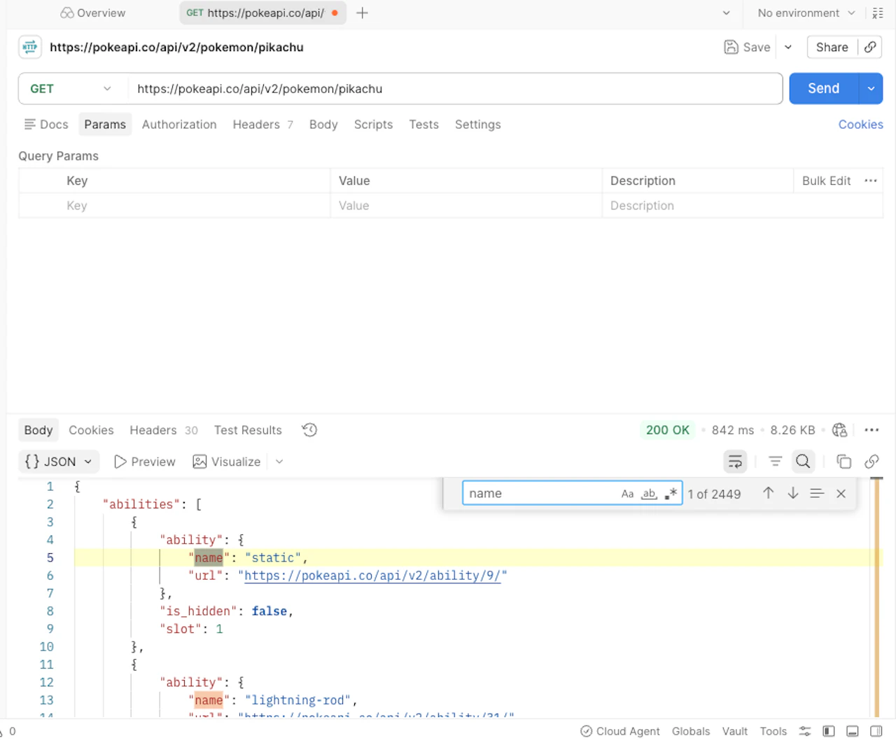Open the Cookies link
This screenshot has width=896, height=743.
[860, 125]
